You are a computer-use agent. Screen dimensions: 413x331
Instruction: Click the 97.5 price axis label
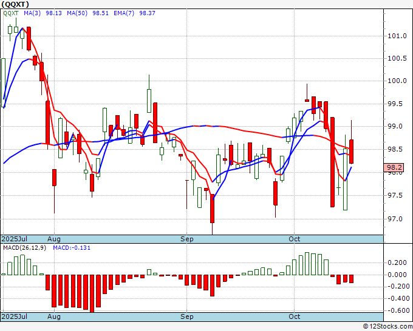(395, 195)
